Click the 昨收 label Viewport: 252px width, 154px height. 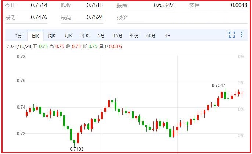click(x=66, y=5)
